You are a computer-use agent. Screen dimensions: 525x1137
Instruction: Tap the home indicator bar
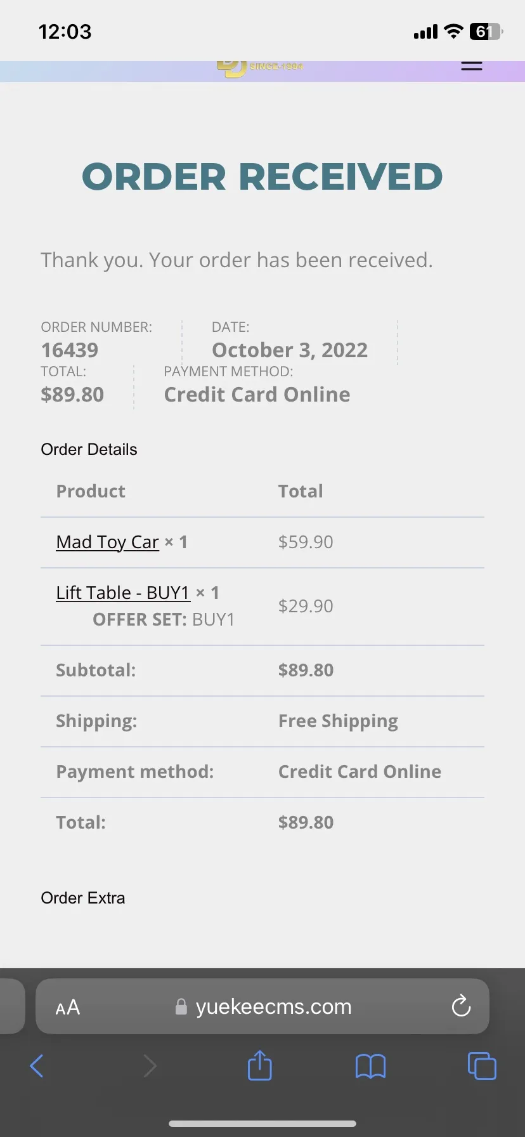pos(262,1124)
